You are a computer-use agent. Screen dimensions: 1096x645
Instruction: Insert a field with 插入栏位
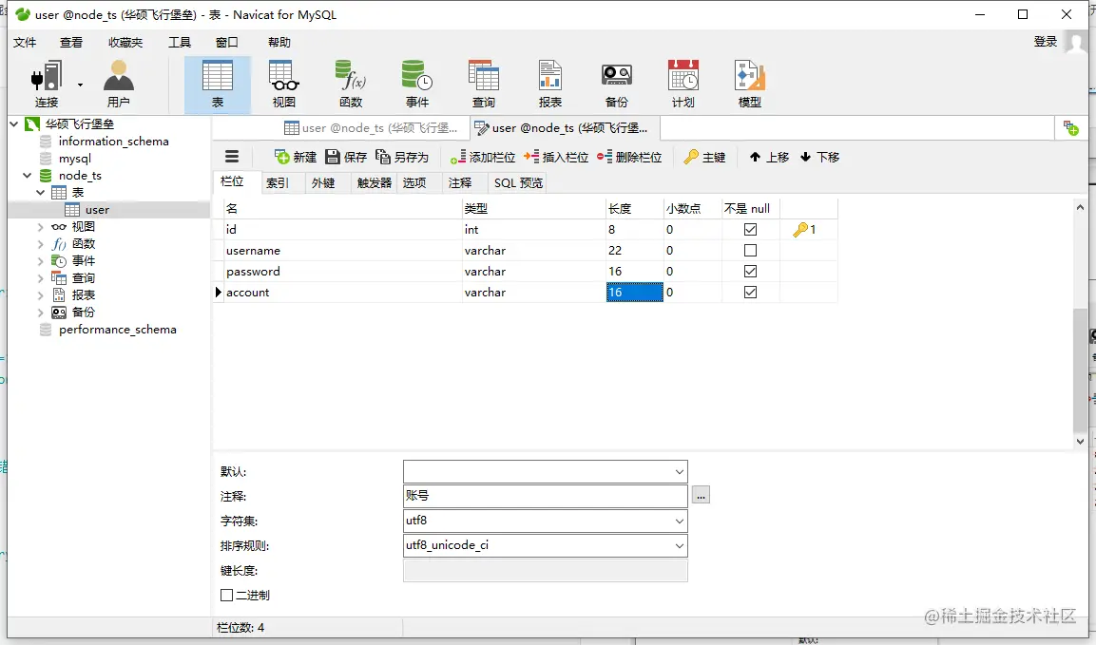556,157
